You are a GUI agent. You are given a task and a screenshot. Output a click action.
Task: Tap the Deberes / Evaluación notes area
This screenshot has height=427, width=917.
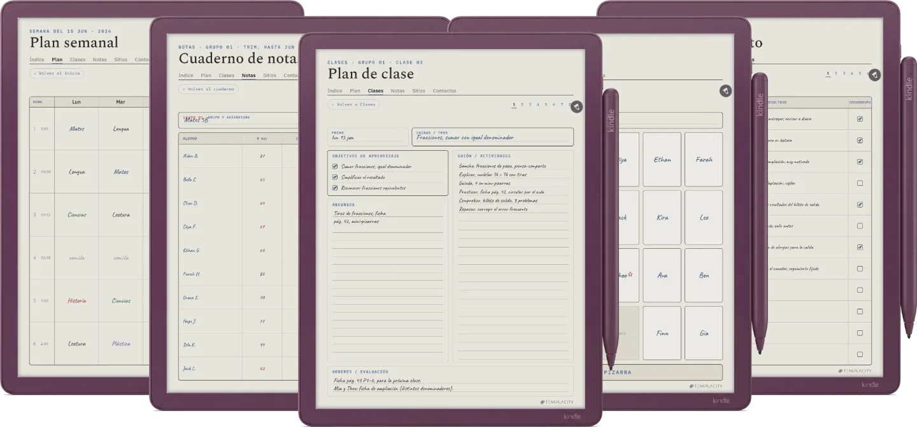450,381
